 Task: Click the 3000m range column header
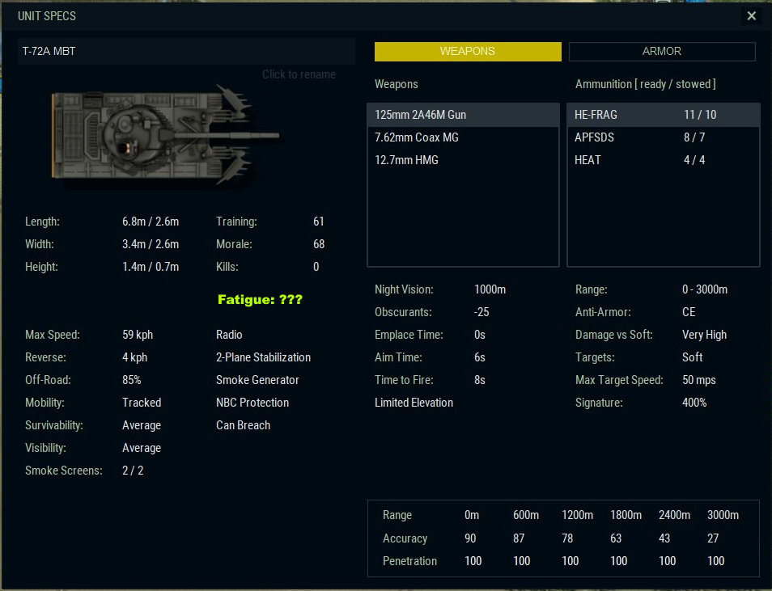(x=723, y=515)
